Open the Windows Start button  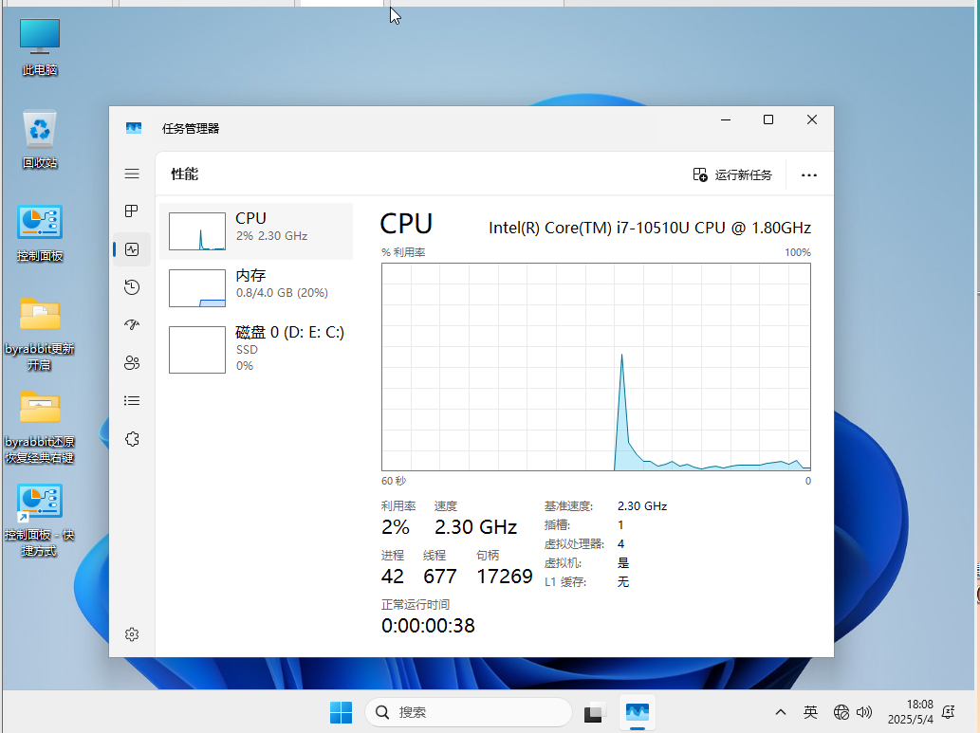(x=342, y=712)
